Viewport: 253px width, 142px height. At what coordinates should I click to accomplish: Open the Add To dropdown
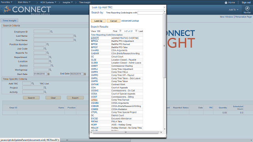tap(234, 9)
